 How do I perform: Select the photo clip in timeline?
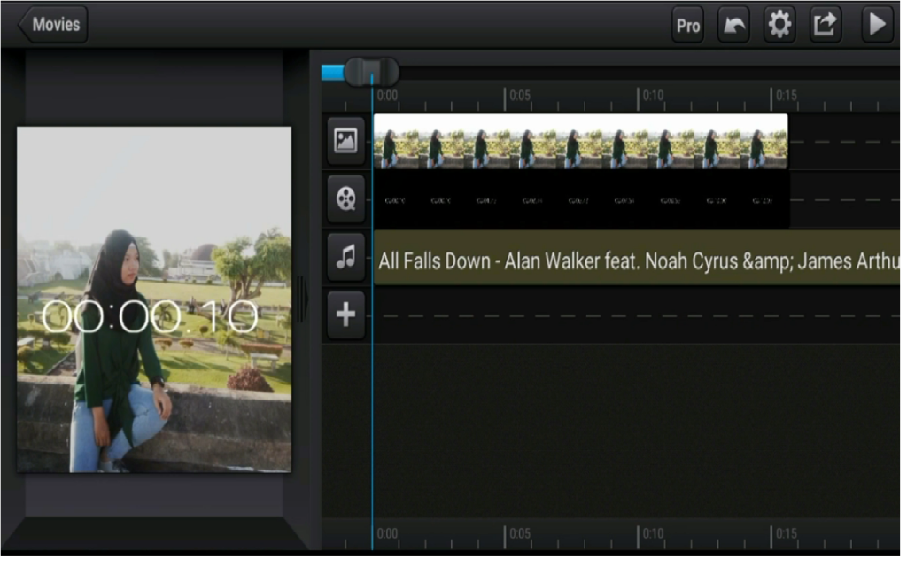580,142
